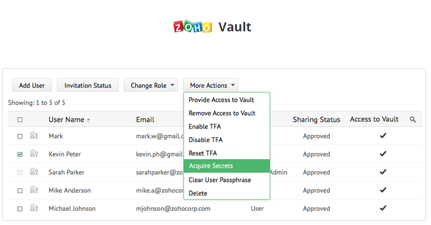Collapse the More Actions dropdown
Image resolution: width=431 pixels, height=225 pixels.
211,85
